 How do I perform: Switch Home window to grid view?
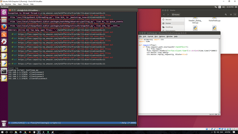[235, 15]
